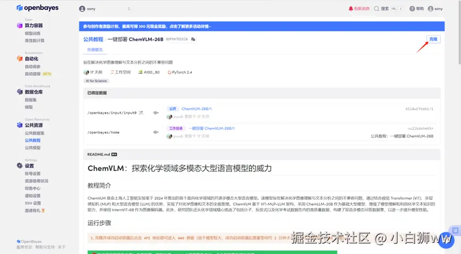
Task: Click the arrow icon in the input0 row
Action: coord(156,113)
